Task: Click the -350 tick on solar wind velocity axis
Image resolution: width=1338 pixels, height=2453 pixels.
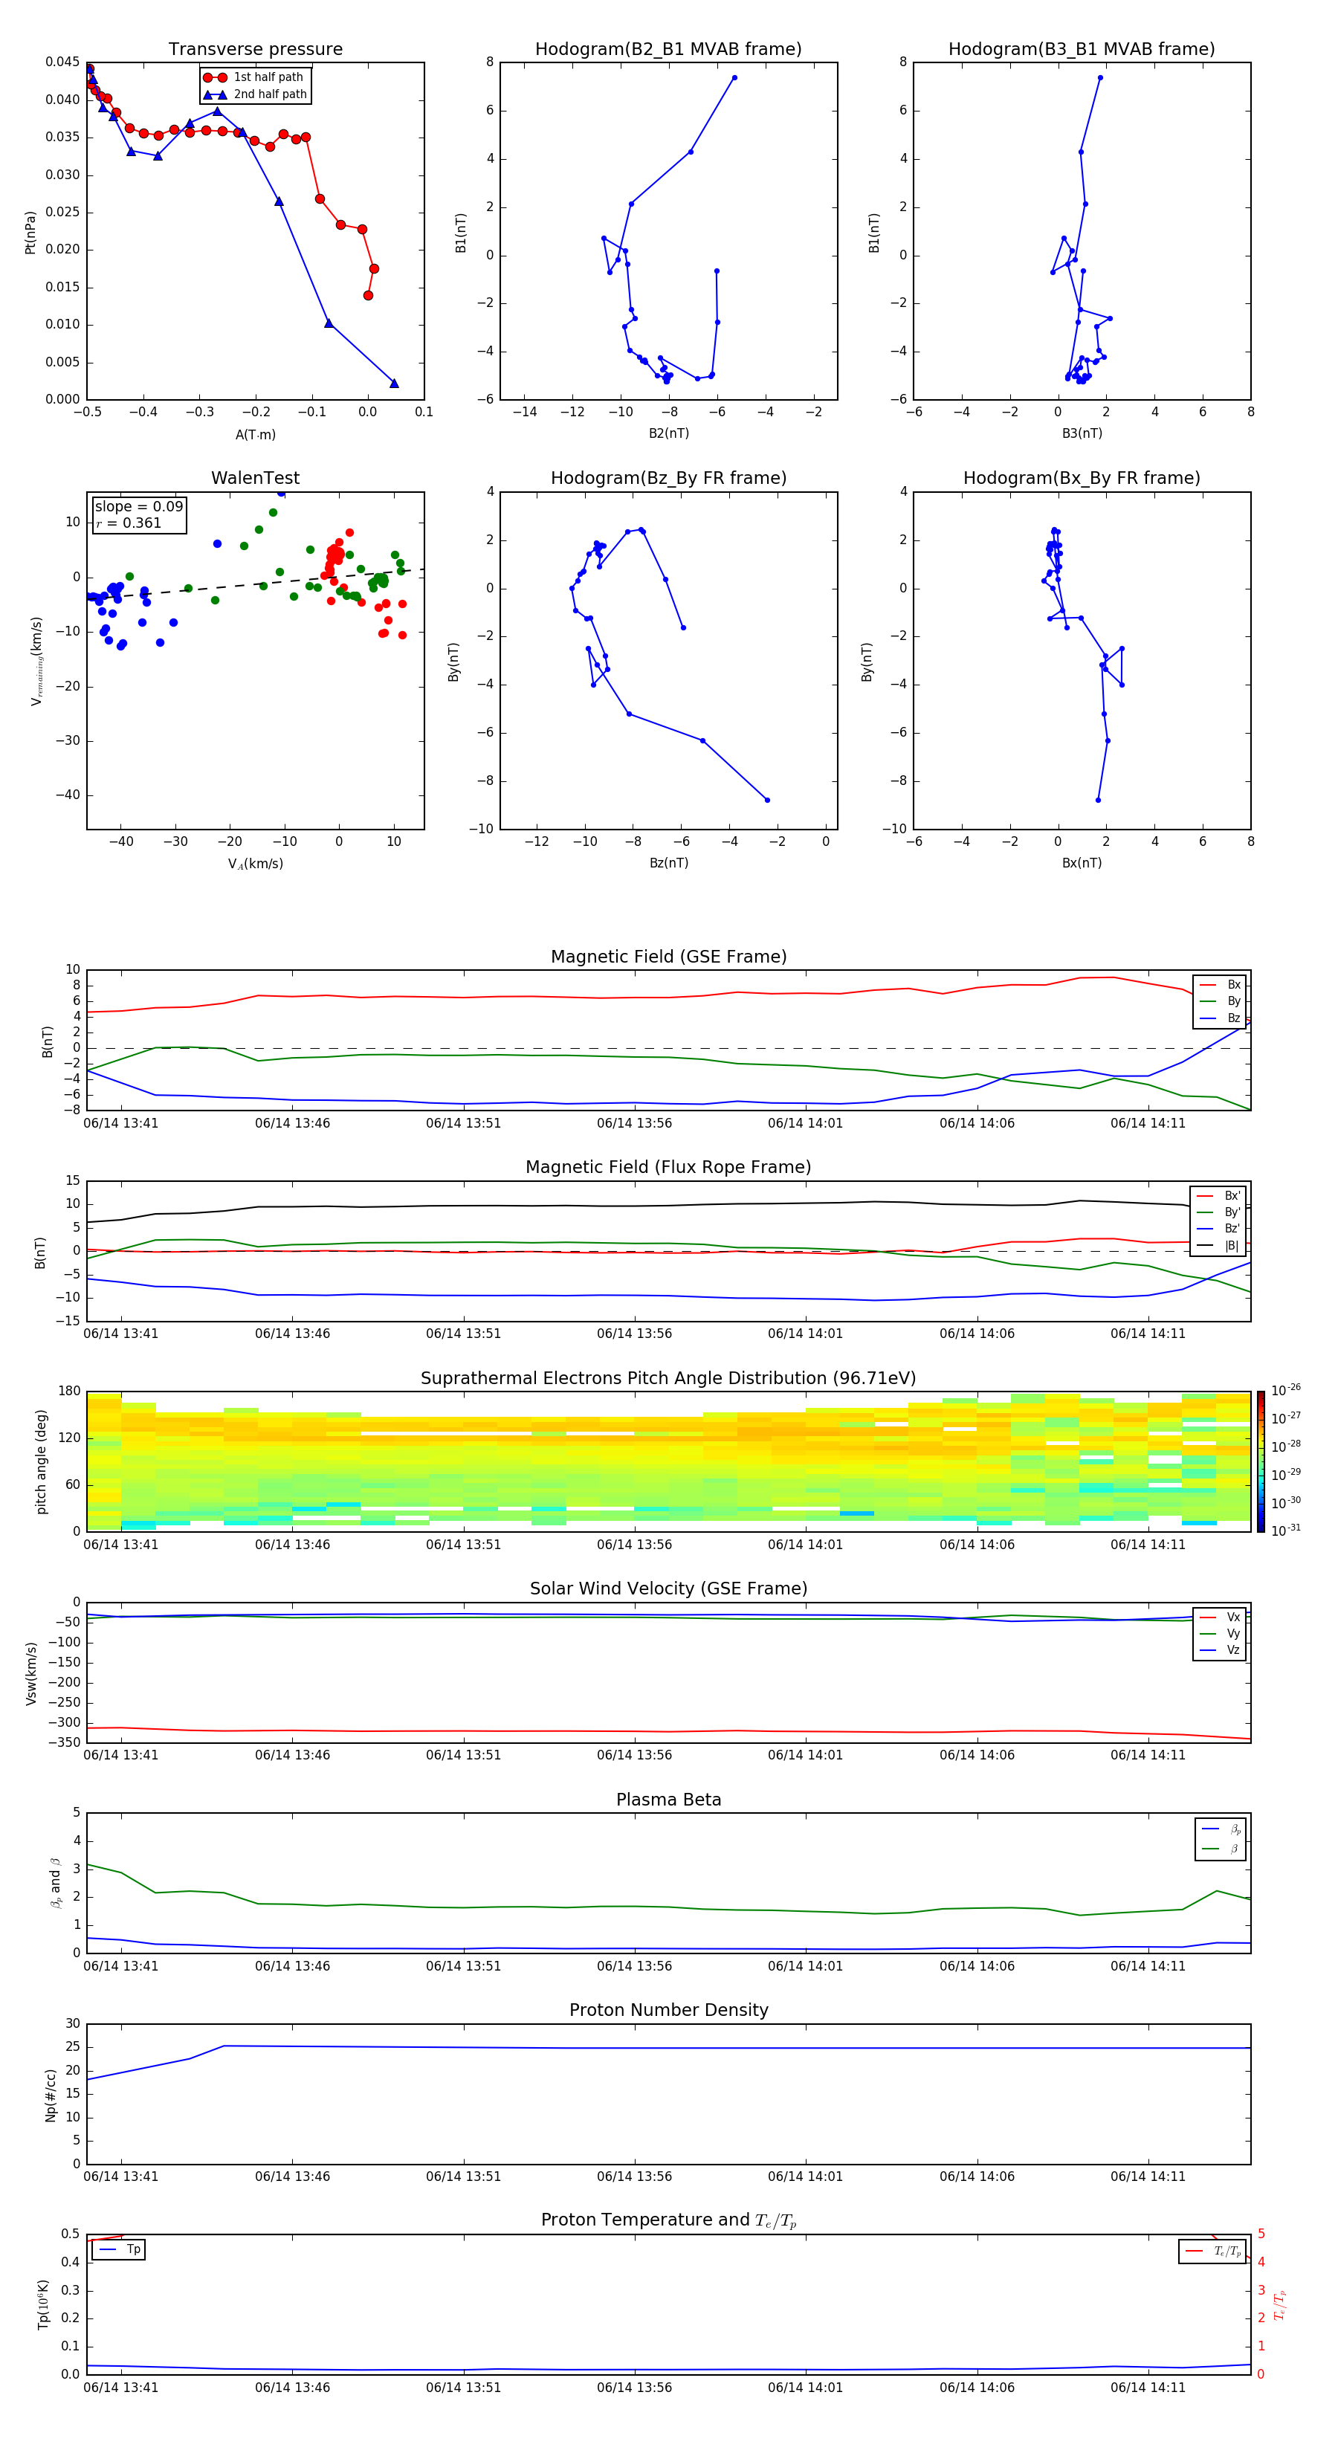Action: 63,1742
